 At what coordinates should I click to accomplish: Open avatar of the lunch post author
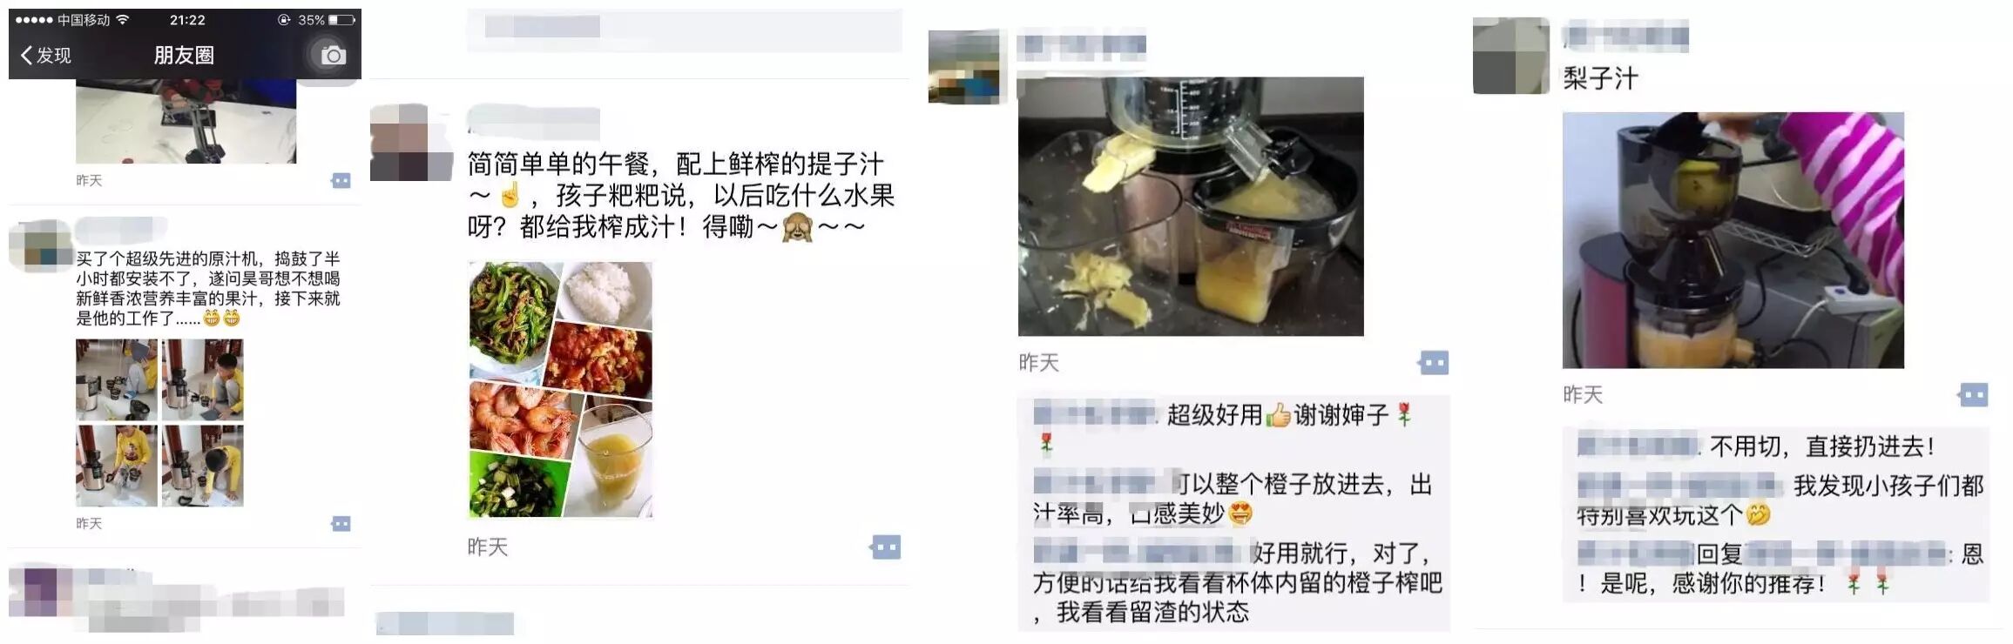coord(411,142)
